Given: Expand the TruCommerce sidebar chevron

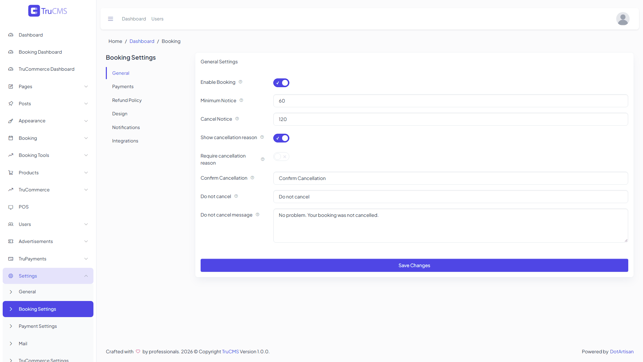Looking at the screenshot, I should [86, 190].
